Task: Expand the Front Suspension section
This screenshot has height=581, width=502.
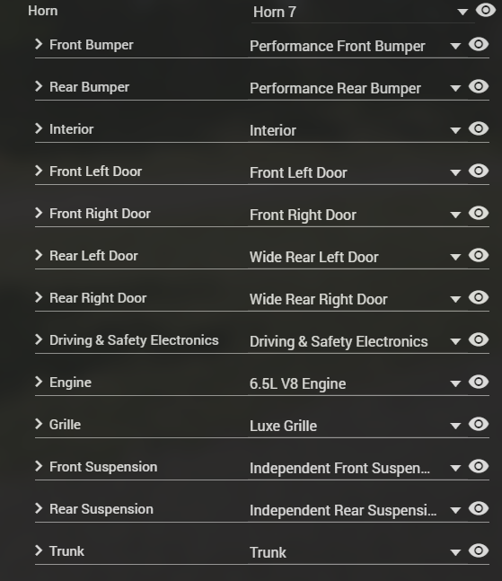Action: coord(39,466)
